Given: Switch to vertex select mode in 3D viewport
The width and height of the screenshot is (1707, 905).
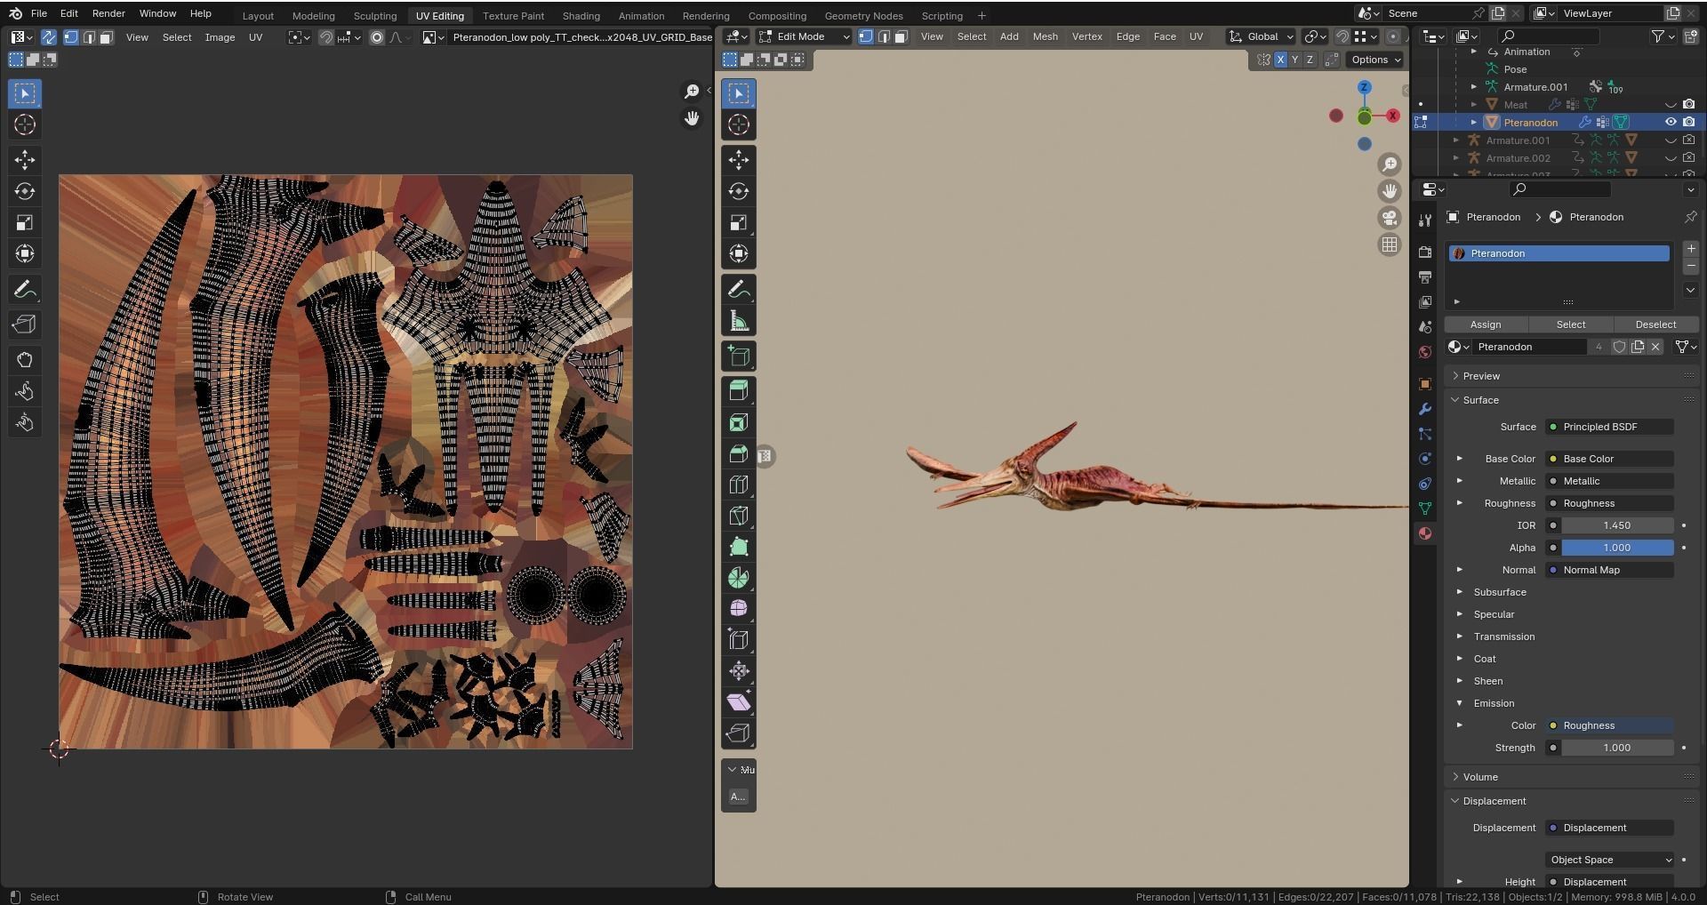Looking at the screenshot, I should point(866,36).
